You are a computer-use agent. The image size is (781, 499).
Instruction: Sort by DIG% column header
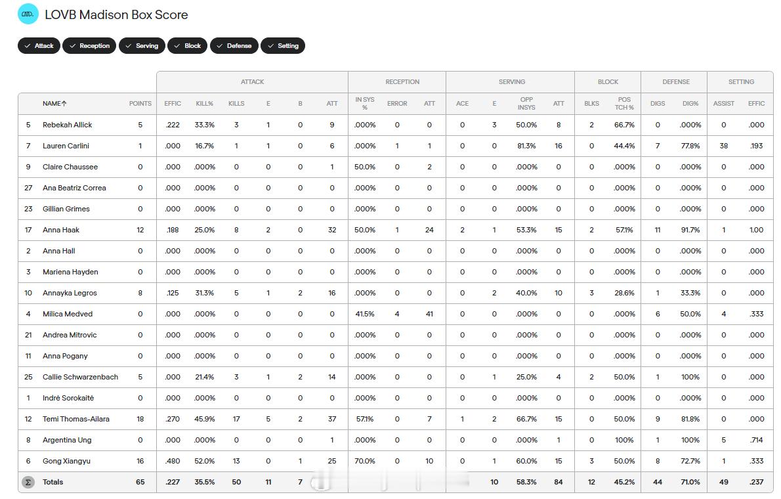pos(690,104)
